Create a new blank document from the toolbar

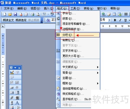(5, 14)
